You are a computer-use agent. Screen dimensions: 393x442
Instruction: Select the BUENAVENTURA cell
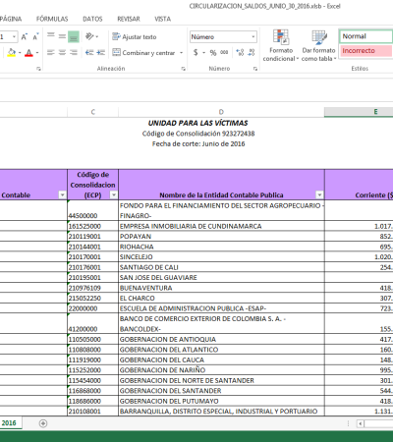[221, 288]
